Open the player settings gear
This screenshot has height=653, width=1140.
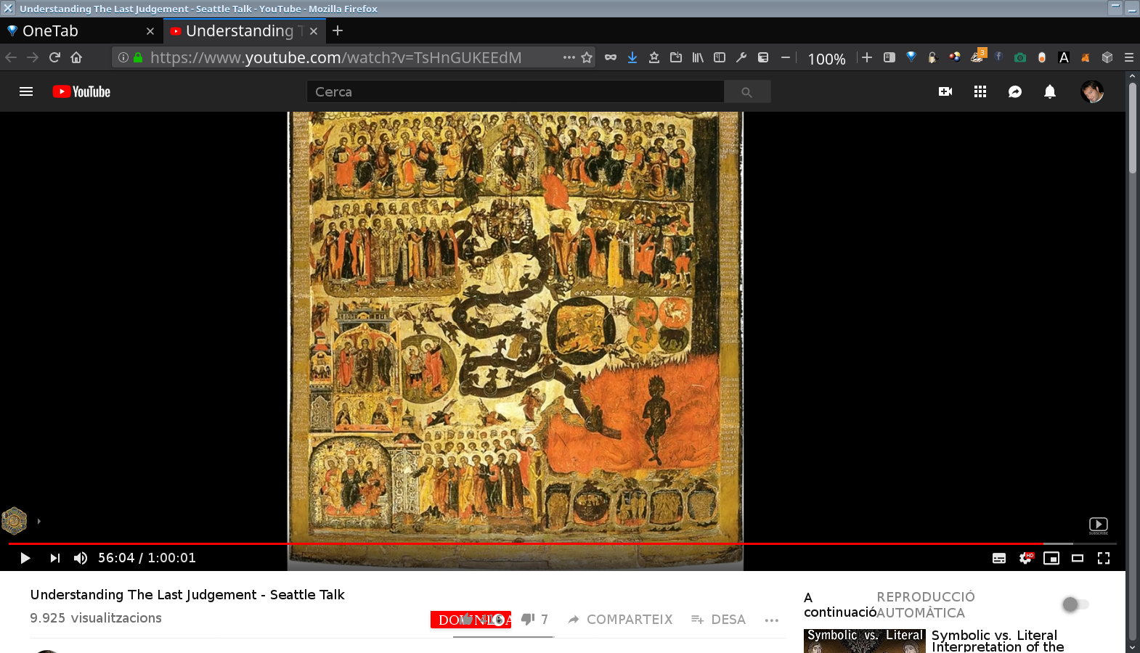click(x=1025, y=558)
